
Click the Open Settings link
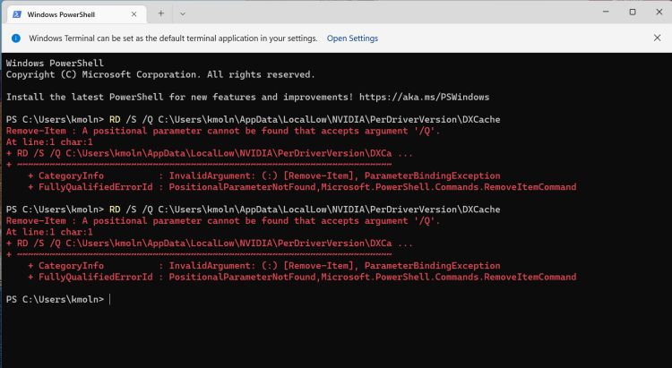(x=352, y=39)
